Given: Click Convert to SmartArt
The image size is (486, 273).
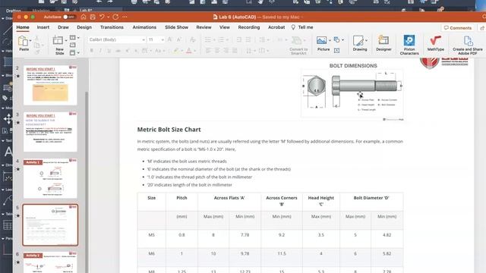Looking at the screenshot, I should pos(298,45).
